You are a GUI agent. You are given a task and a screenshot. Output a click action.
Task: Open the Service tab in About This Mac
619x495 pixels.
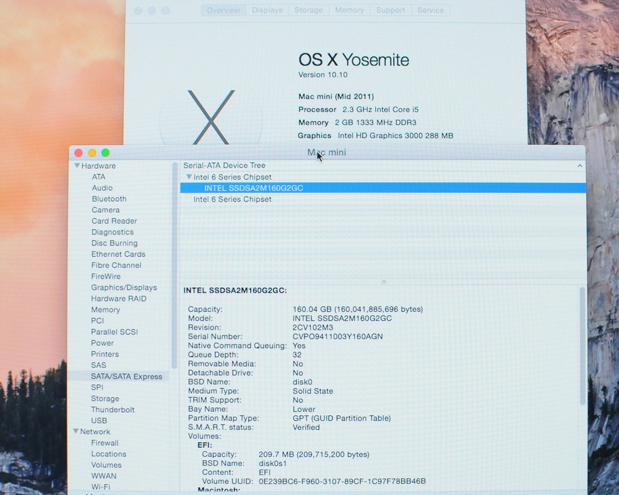[430, 11]
